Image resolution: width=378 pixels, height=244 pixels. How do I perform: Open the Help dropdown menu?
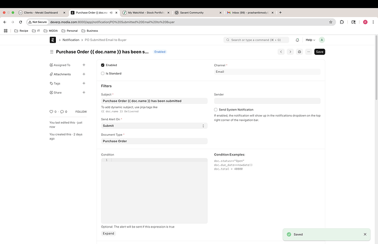tap(310, 40)
